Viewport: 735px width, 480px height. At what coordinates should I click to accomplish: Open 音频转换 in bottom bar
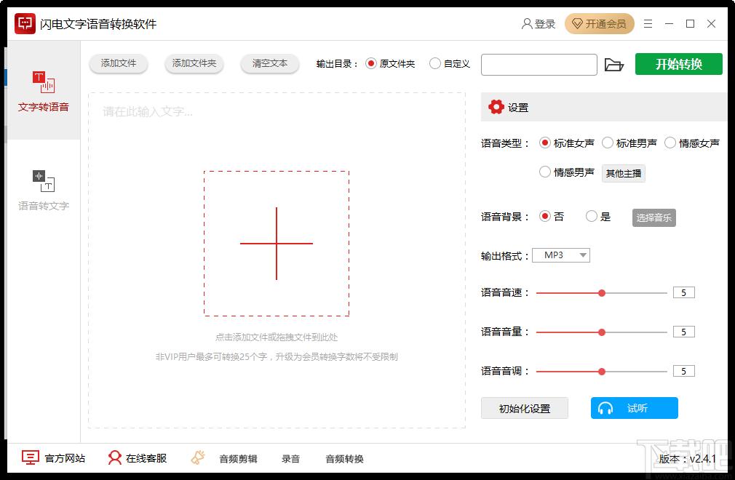pyautogui.click(x=344, y=458)
